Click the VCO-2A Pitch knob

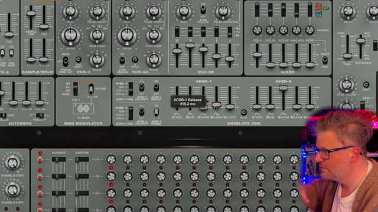(127, 35)
